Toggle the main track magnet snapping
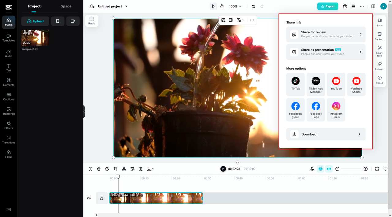Screen dimensions: 392x217 click(x=320, y=169)
